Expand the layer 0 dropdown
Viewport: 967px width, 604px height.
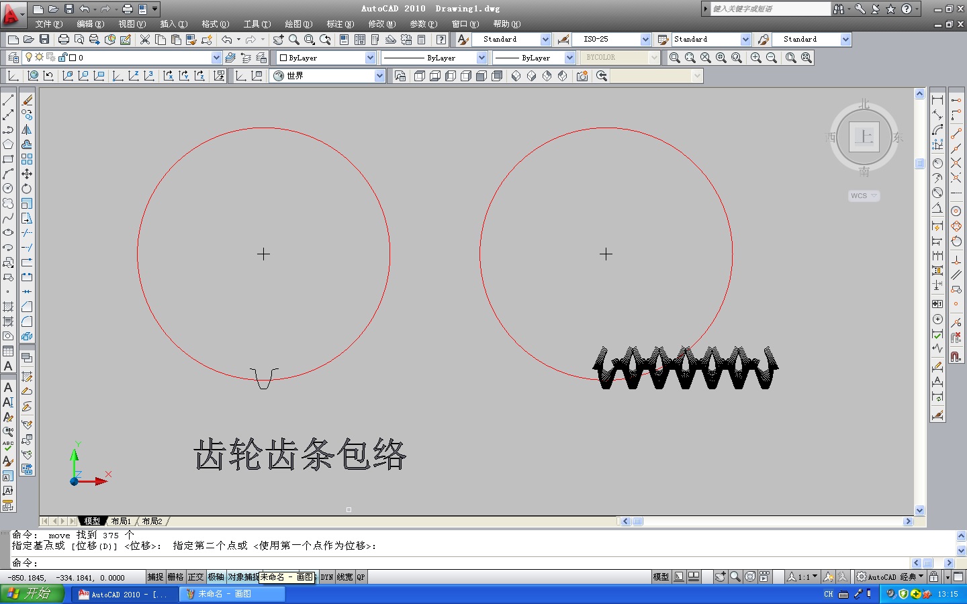(216, 58)
